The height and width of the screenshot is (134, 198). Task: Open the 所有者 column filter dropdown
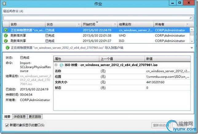coord(188,24)
